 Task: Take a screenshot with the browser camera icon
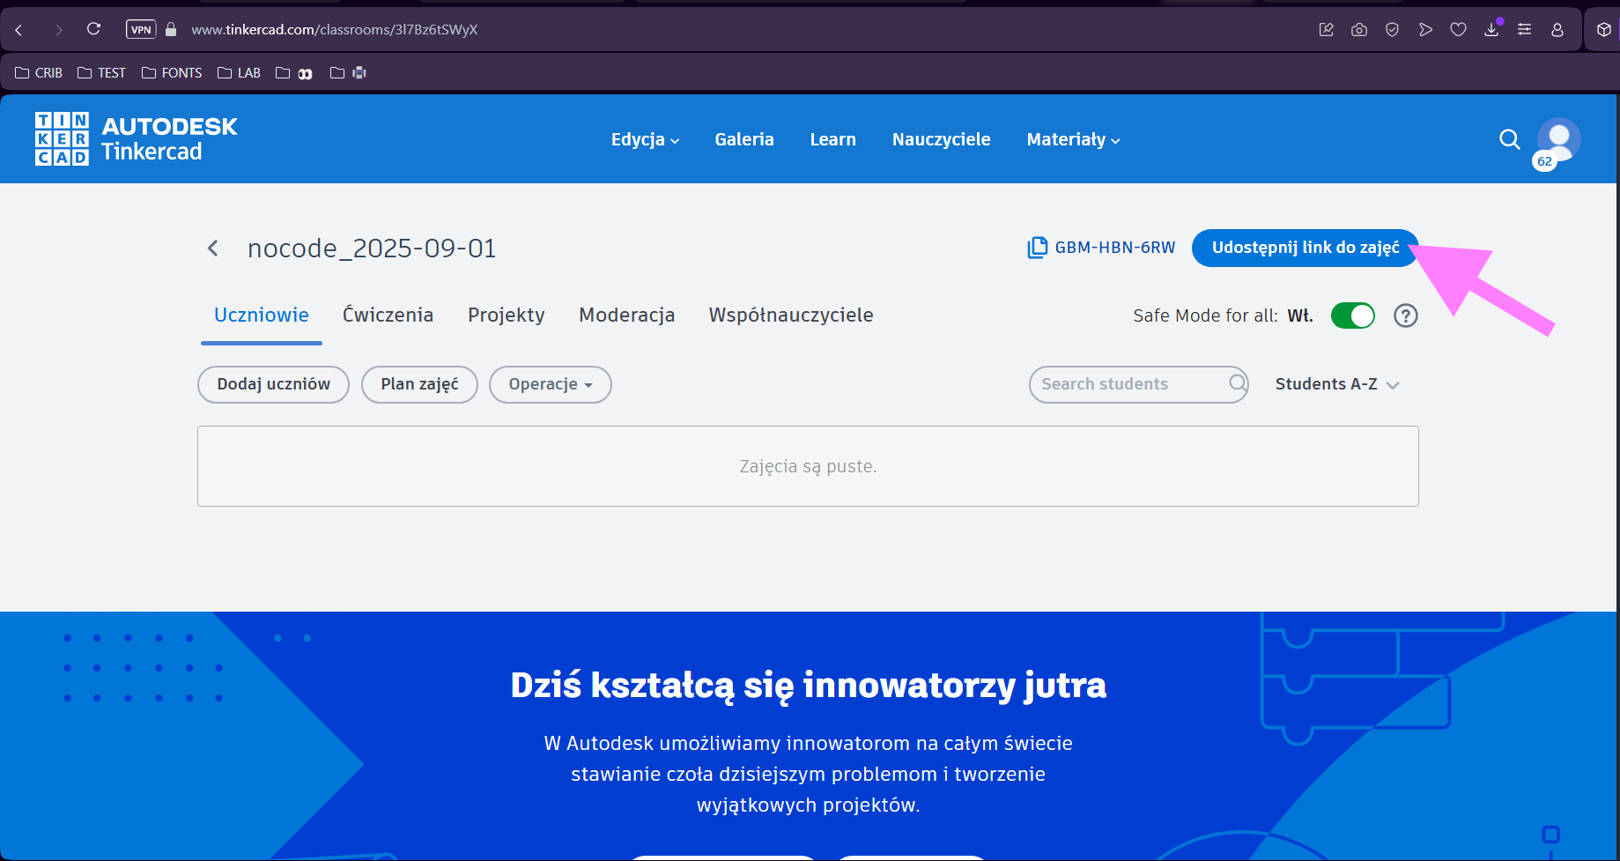(1358, 29)
